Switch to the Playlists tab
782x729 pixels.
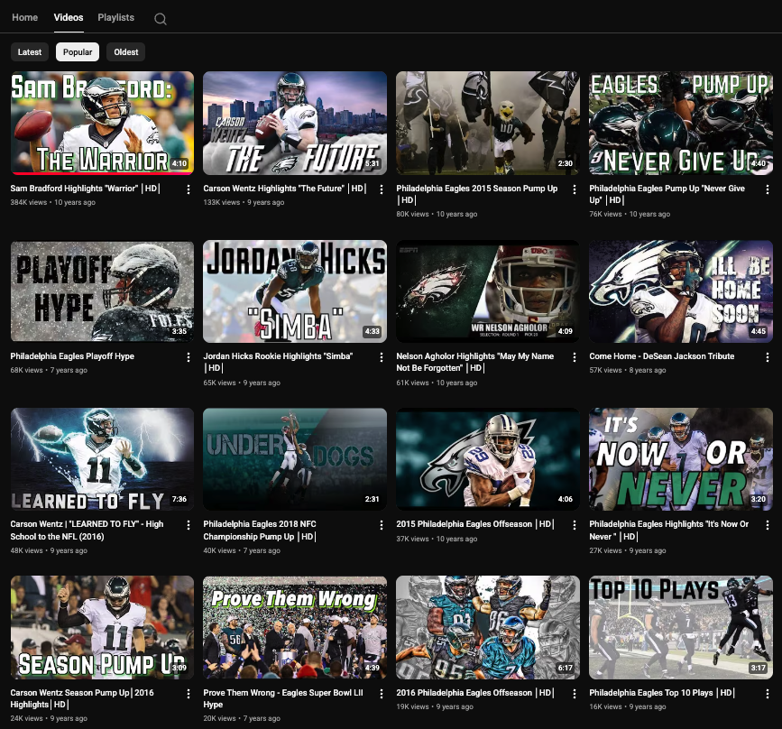point(115,17)
